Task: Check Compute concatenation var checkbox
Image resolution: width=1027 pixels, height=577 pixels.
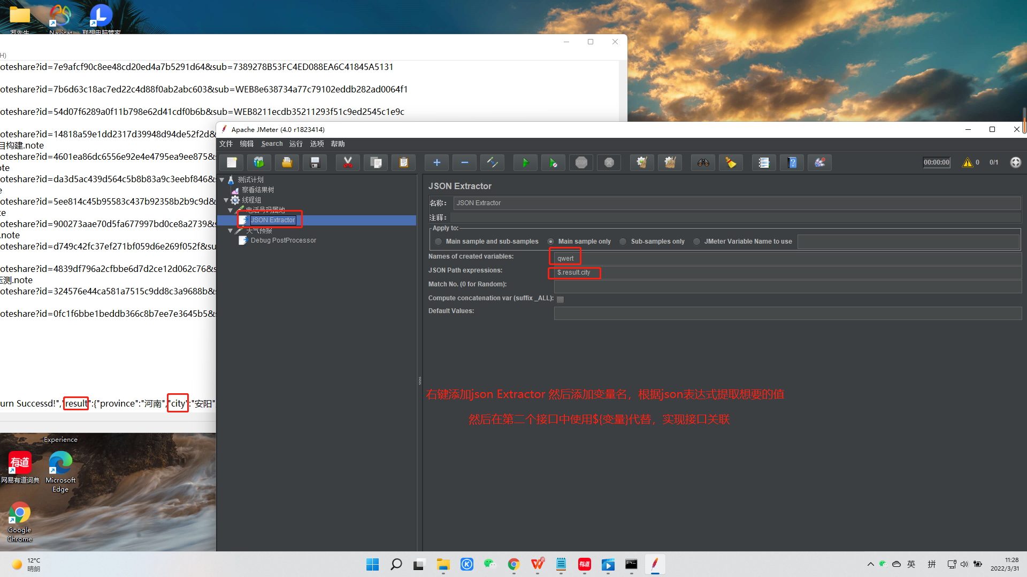Action: (x=560, y=299)
